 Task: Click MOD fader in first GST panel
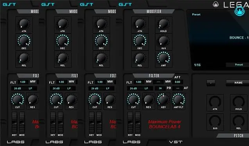22,123
